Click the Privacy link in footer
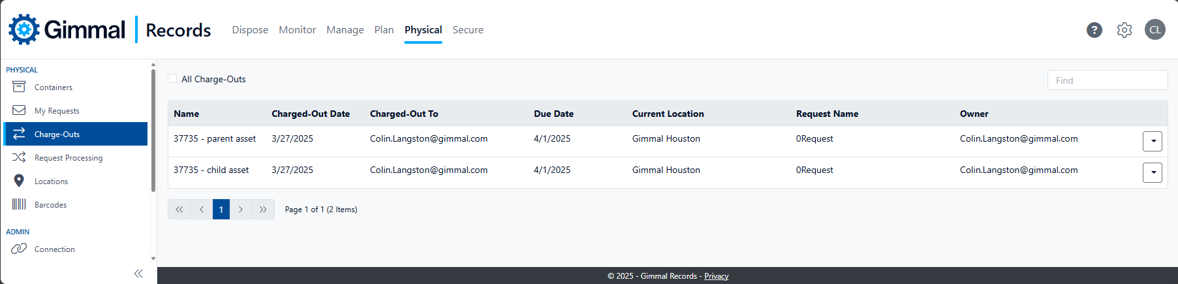The height and width of the screenshot is (284, 1178). [716, 276]
